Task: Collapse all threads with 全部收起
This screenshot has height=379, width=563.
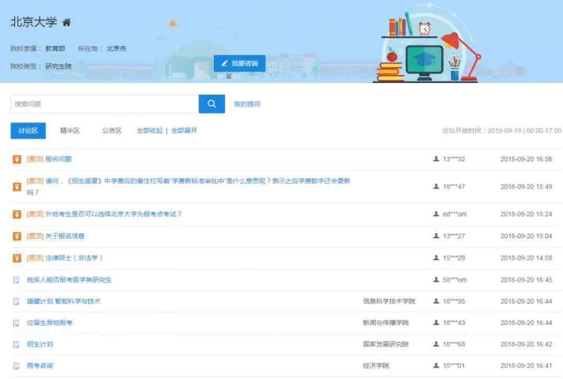Action: 150,131
